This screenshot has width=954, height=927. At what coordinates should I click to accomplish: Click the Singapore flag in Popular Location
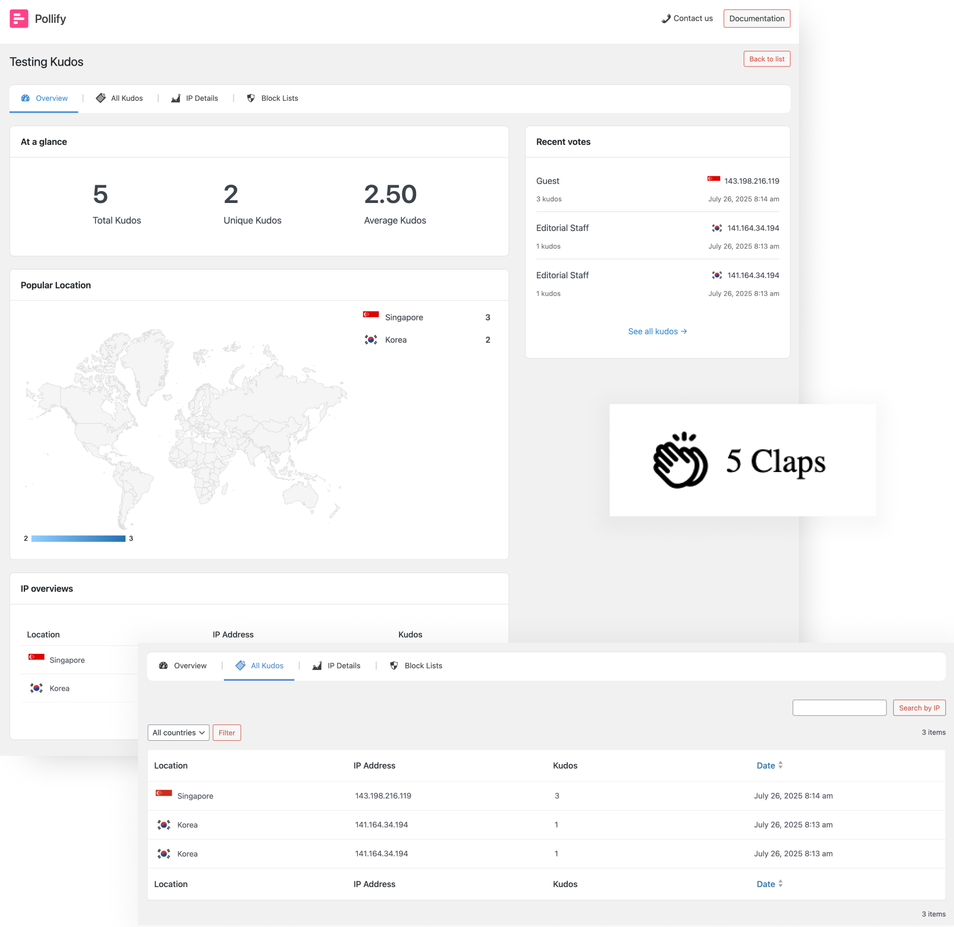[x=370, y=315]
